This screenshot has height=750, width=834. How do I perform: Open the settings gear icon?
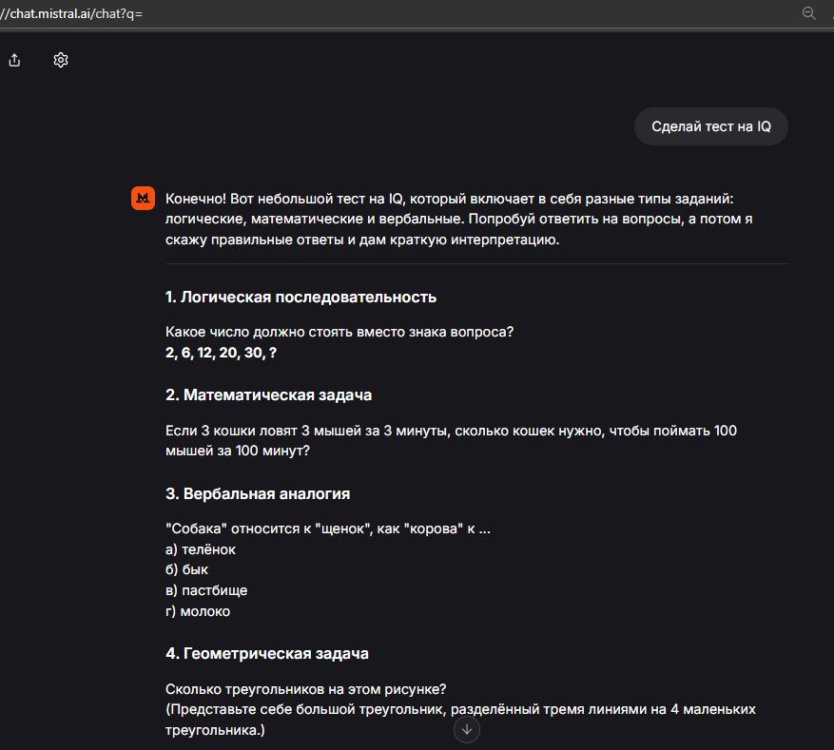pos(61,60)
